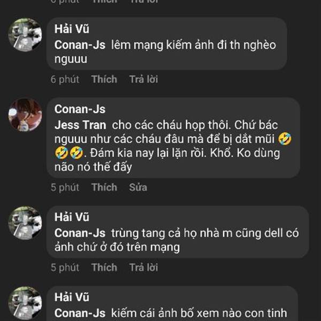Click the 6 phút timestamp
This screenshot has width=321, height=321.
click(65, 79)
